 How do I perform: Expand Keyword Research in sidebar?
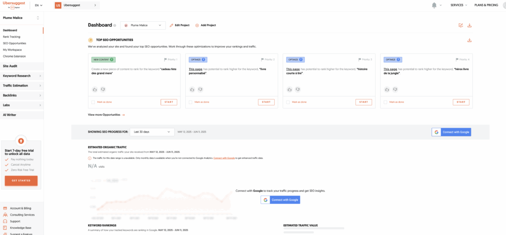click(22, 76)
